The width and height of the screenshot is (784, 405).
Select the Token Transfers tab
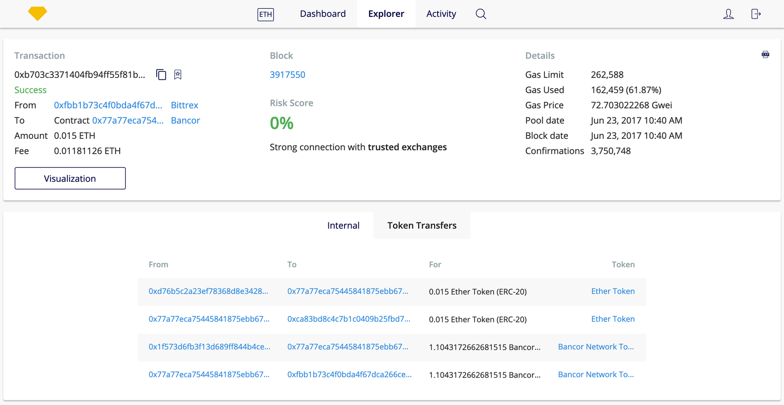click(x=421, y=225)
